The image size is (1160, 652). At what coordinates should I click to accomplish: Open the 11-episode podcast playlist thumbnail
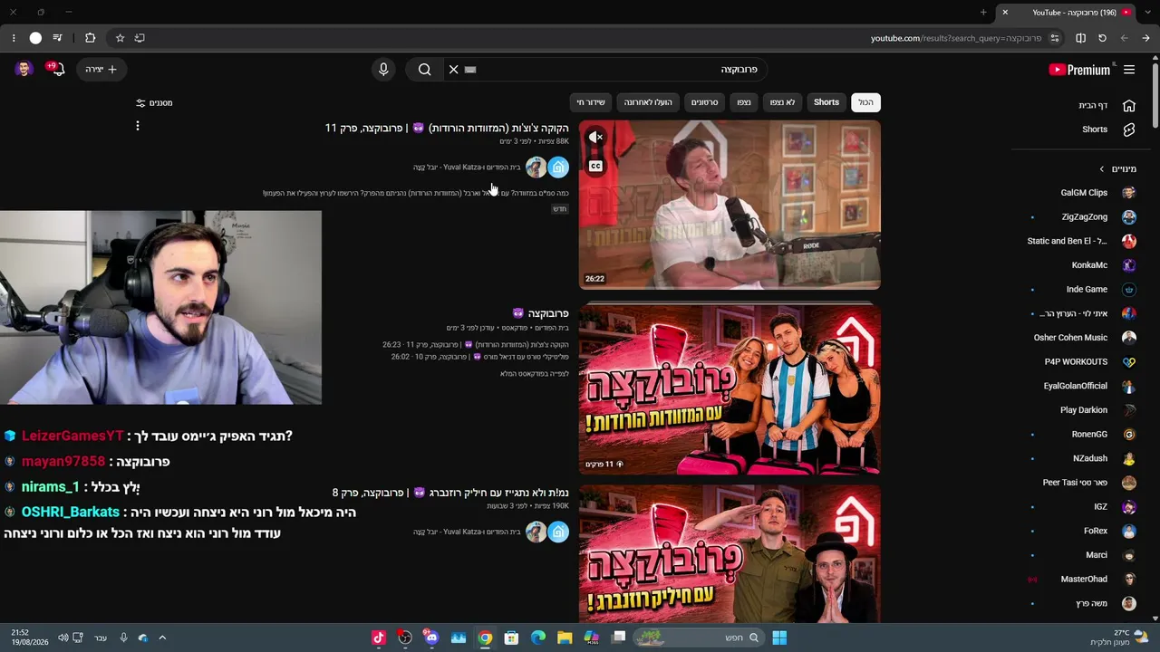point(730,389)
